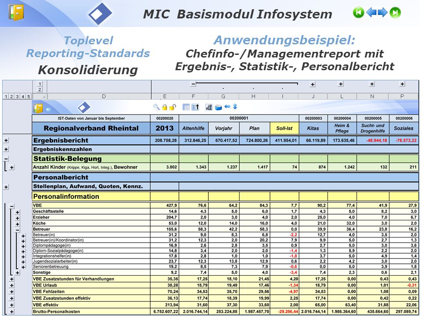Expand the Ergebnisbericht row group
Screen dimensions: 422x316
(x=6, y=140)
